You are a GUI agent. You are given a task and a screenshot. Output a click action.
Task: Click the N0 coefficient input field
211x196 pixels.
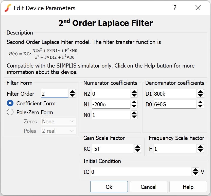[111, 115]
